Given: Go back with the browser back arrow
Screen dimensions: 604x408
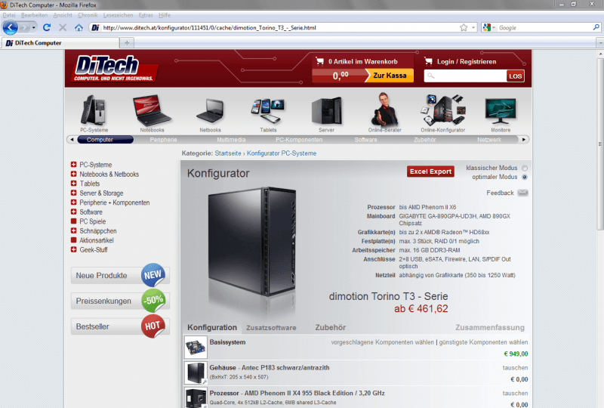Looking at the screenshot, I should 11,28.
